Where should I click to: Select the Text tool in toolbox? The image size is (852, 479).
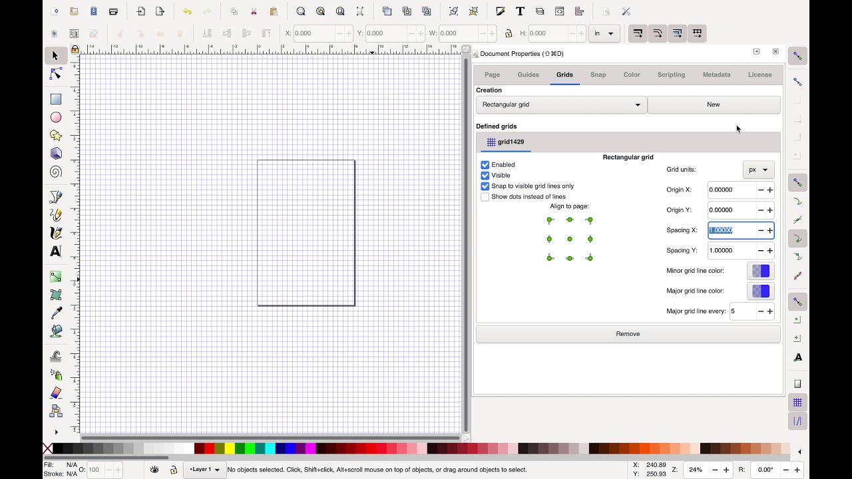tap(56, 251)
